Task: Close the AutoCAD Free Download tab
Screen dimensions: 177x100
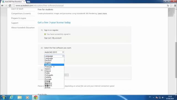Action: click(24, 2)
